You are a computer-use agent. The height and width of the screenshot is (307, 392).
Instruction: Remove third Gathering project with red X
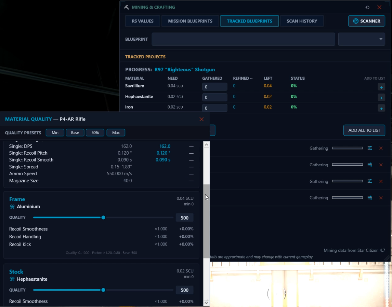381,181
